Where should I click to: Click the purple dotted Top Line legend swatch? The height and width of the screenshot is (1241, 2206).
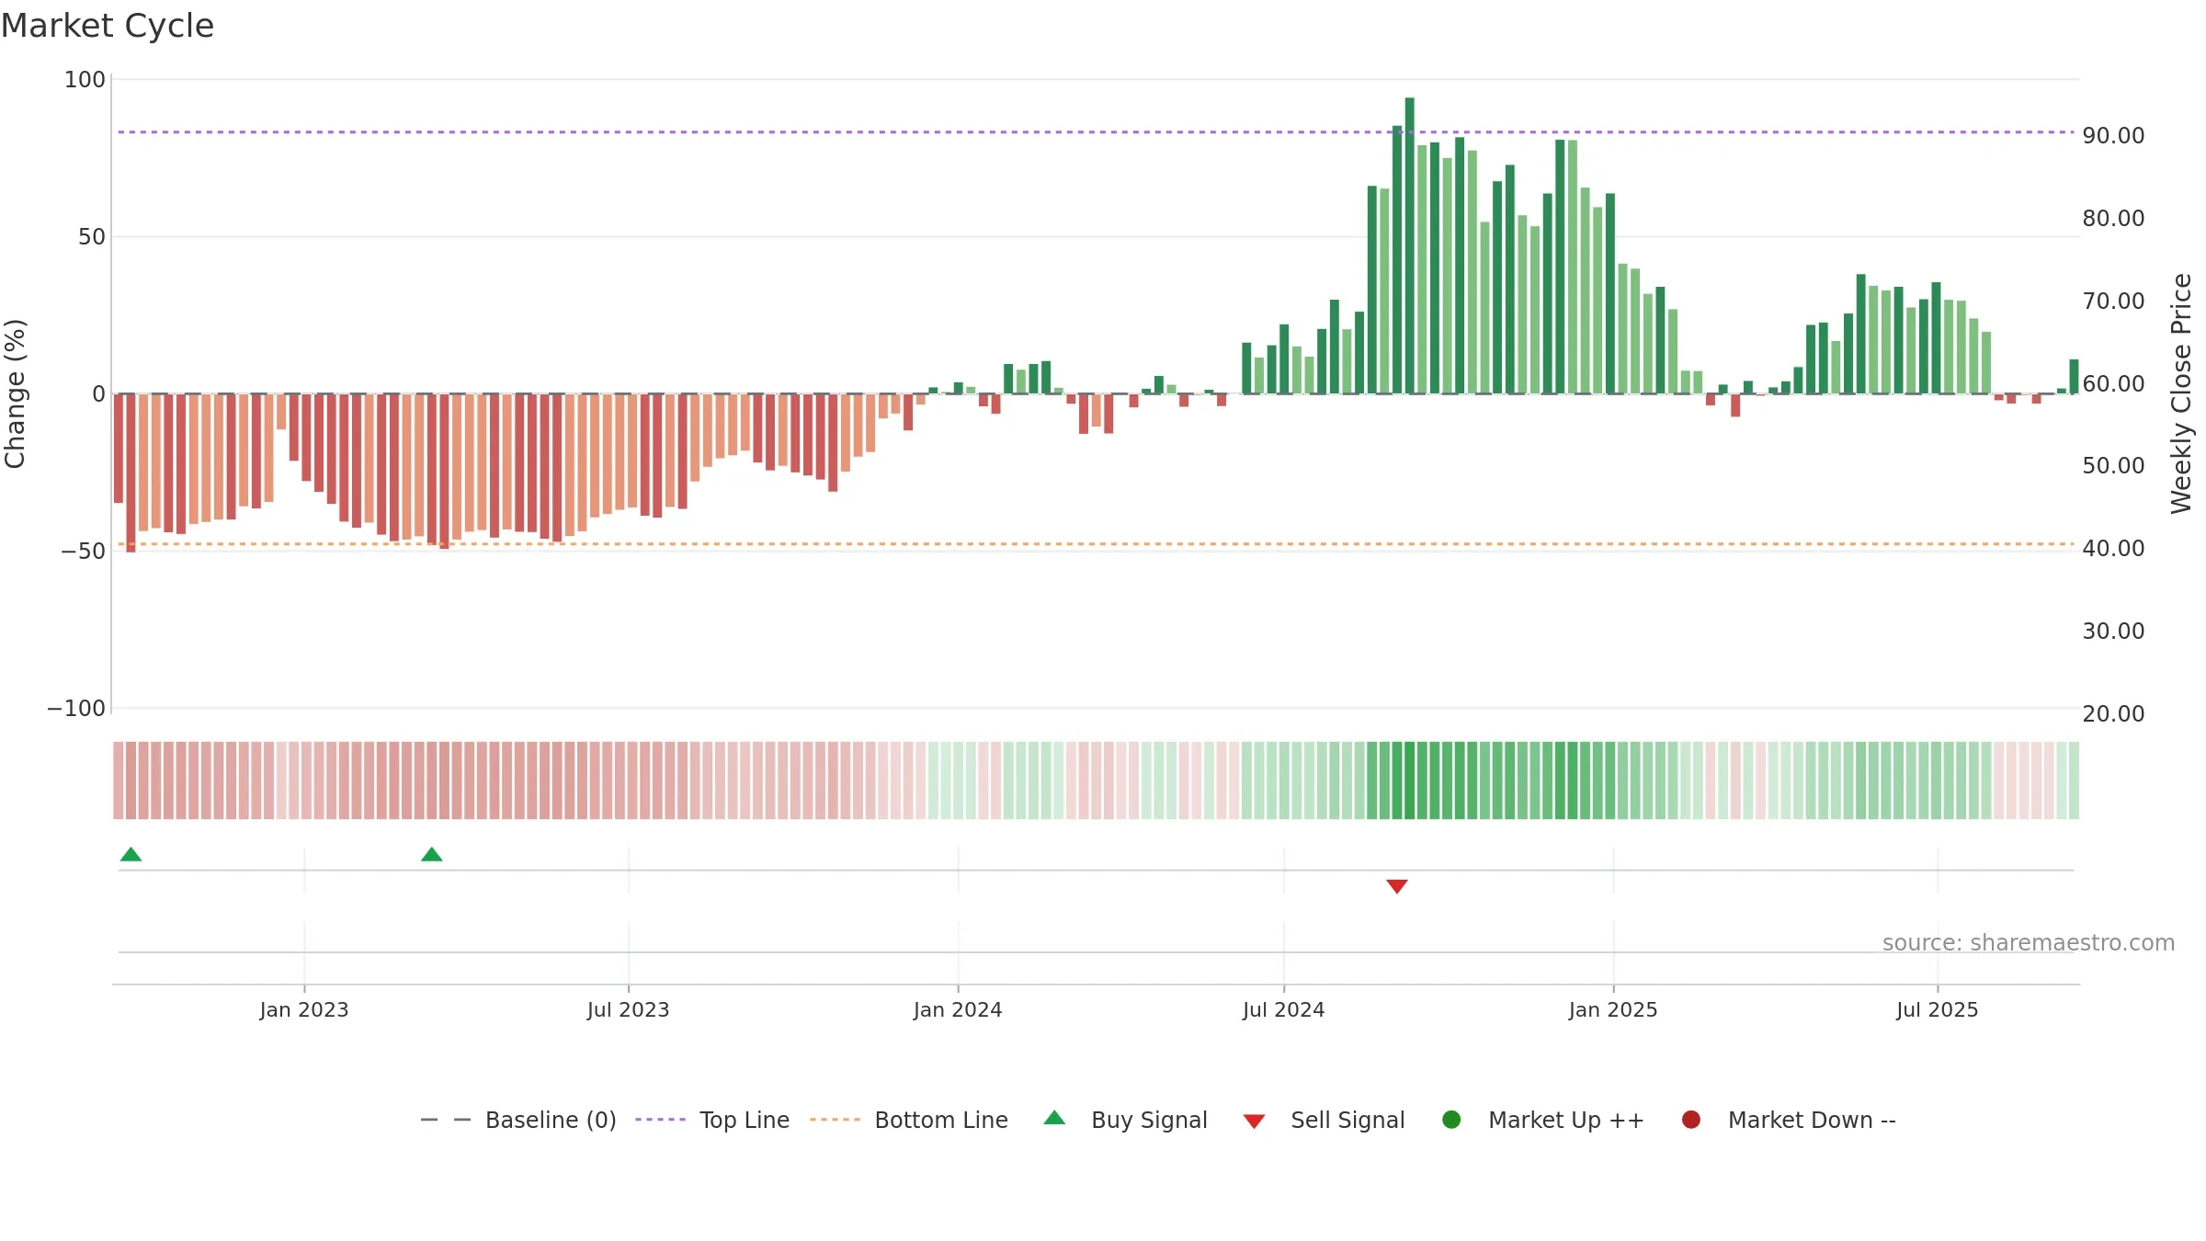660,1120
